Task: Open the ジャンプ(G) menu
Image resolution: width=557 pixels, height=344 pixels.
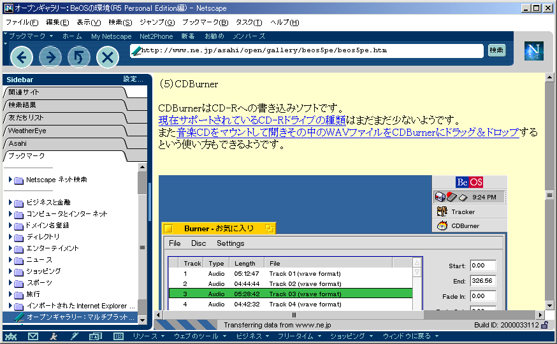Action: point(157,22)
